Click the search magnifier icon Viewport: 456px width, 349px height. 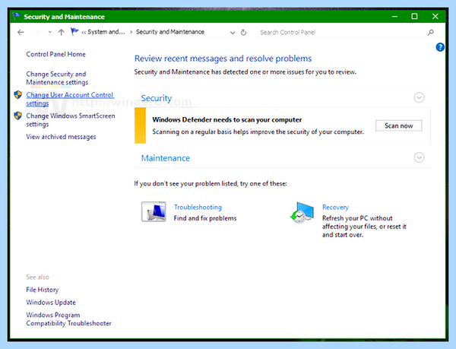pyautogui.click(x=431, y=32)
